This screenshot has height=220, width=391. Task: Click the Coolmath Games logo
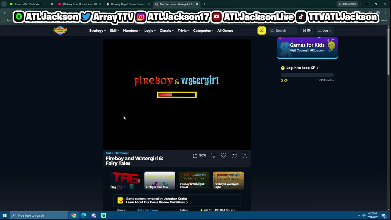pyautogui.click(x=60, y=31)
